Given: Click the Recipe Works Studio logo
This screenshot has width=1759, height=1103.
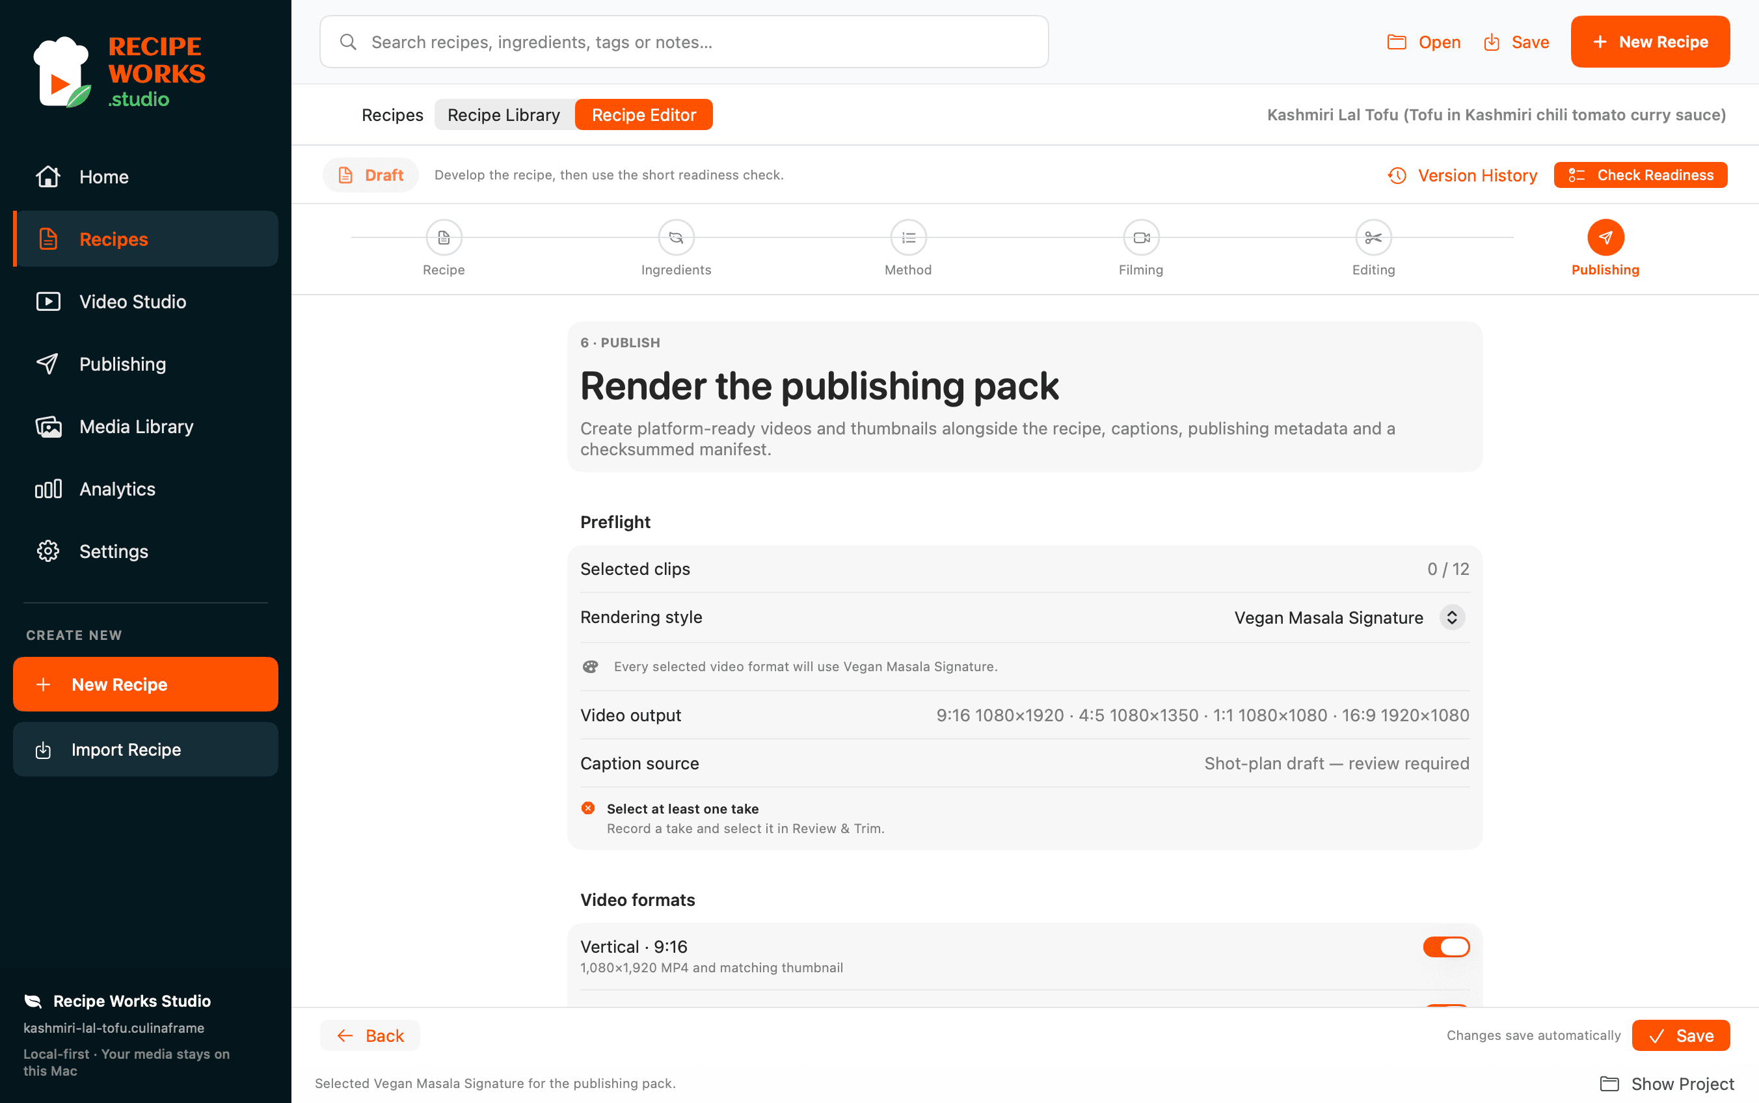Looking at the screenshot, I should pos(119,72).
